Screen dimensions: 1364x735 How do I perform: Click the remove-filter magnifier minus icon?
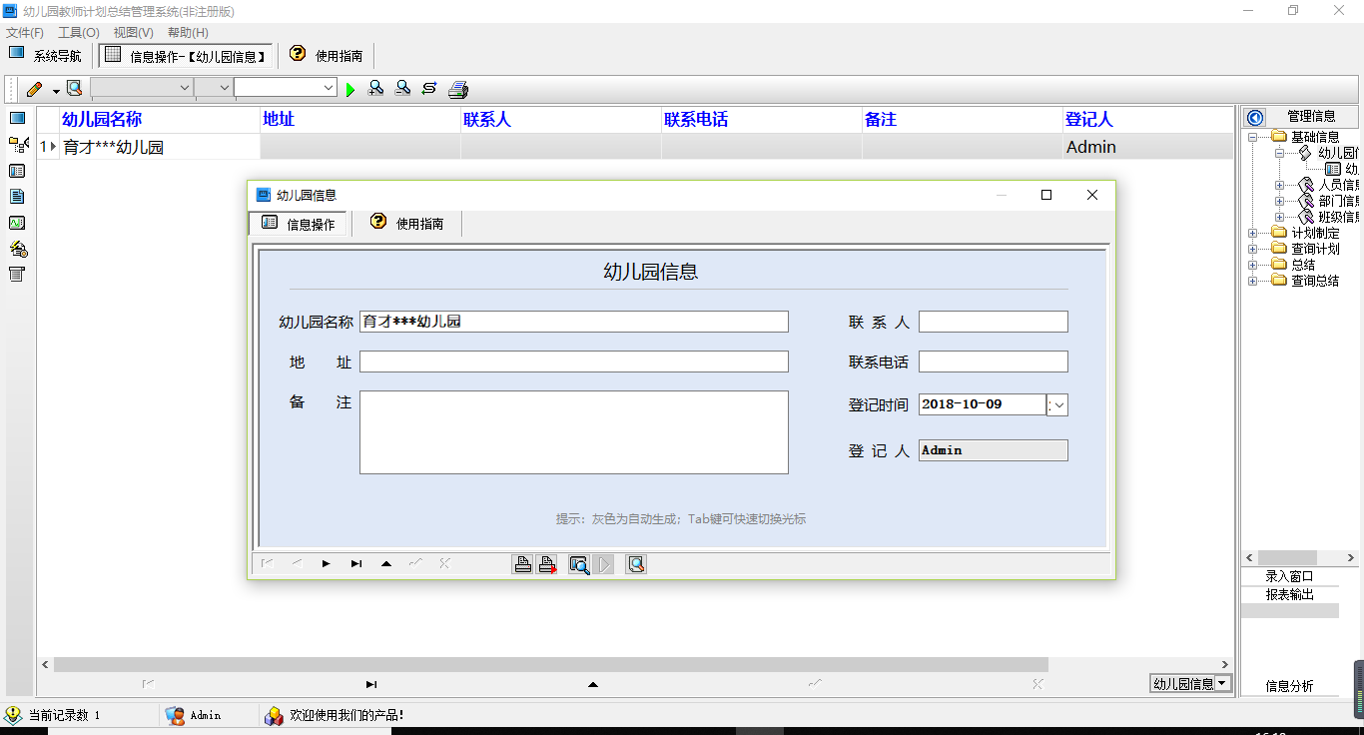(402, 89)
